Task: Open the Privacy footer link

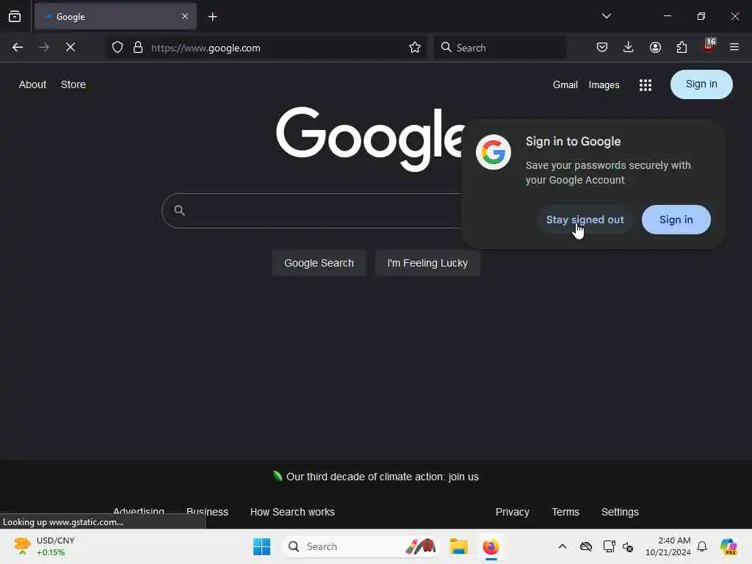Action: (512, 512)
